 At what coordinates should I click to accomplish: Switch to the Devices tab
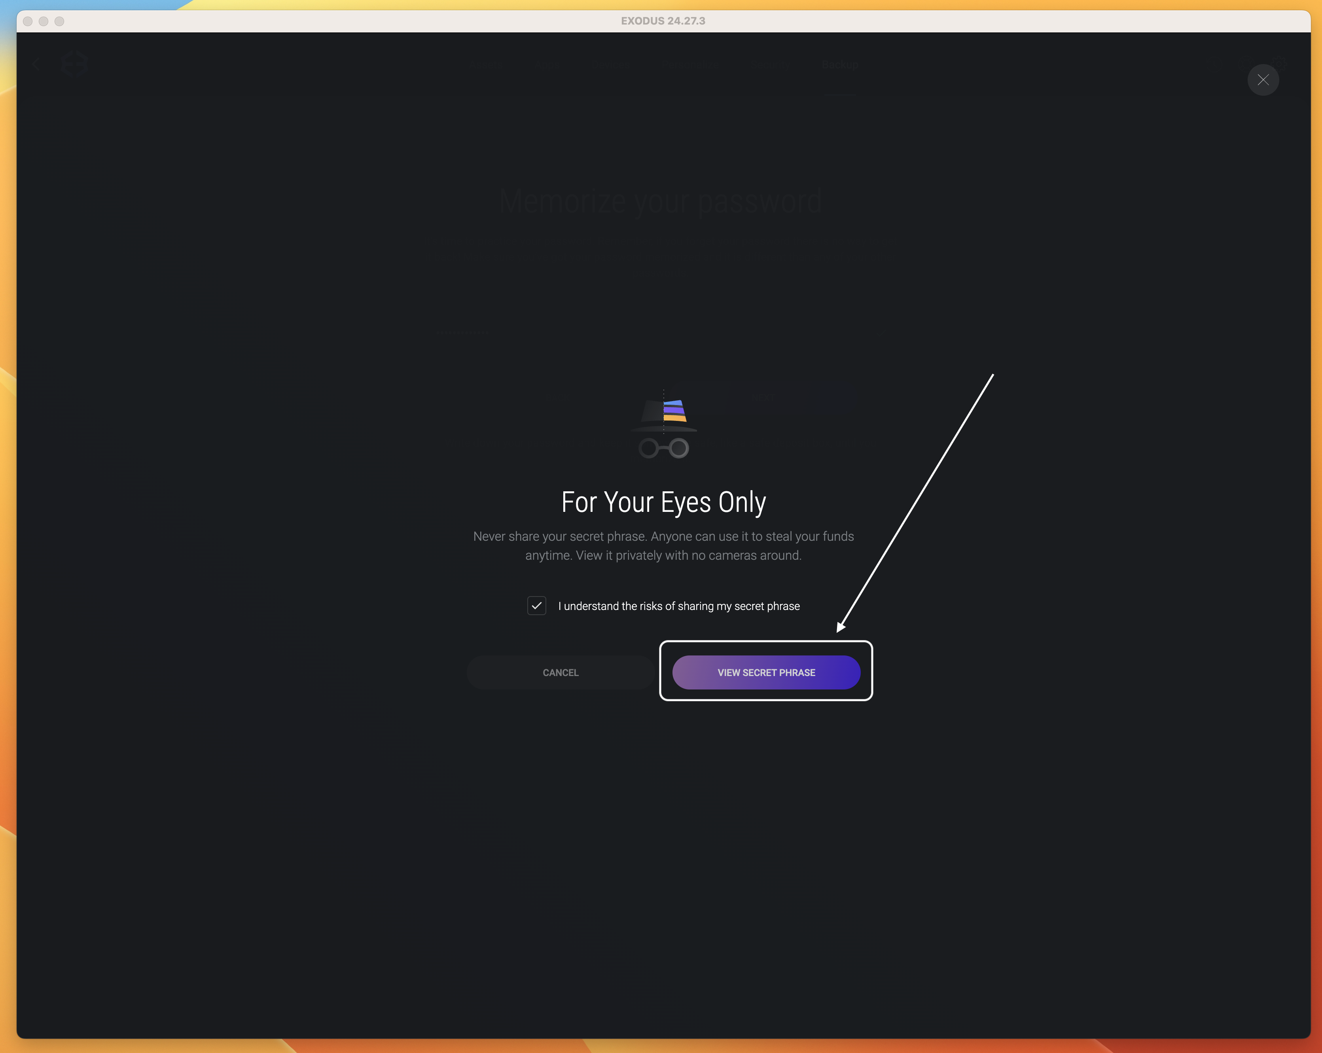[x=611, y=64]
